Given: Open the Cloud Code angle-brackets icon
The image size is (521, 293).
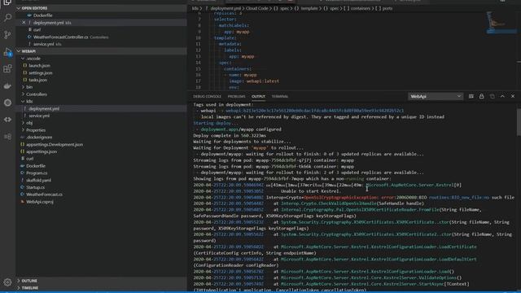Looking at the screenshot, I should coord(7,120).
